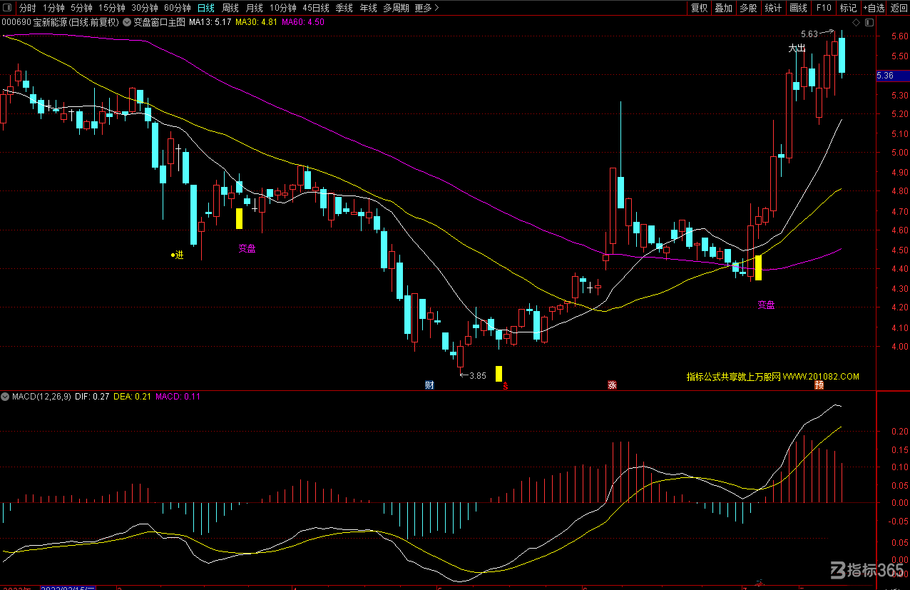Click the 5.36 current price tag
The image size is (910, 590).
coord(892,76)
